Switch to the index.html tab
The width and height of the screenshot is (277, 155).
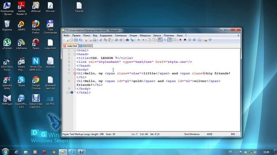coord(71,46)
